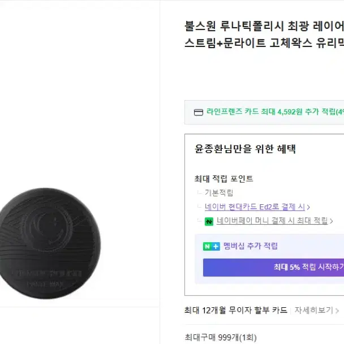Open the 네이버 현대카드 Ed2로 결제 시 link
Screen dimensions: 344x344
pyautogui.click(x=255, y=207)
